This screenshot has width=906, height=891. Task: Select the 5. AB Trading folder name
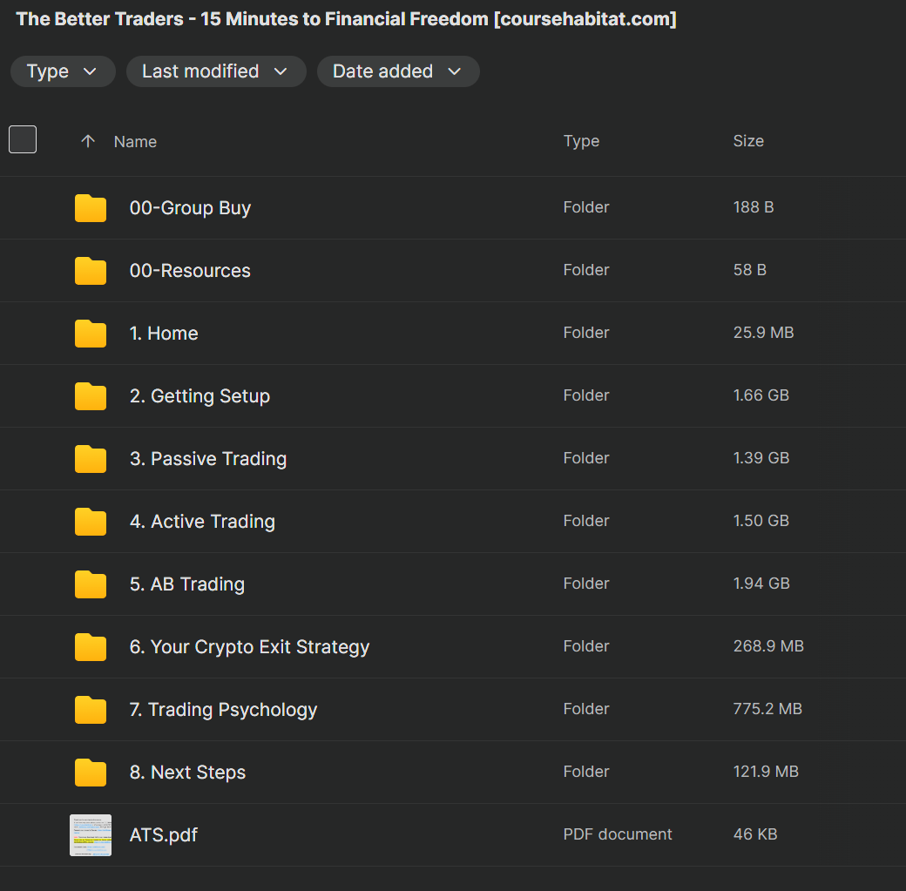point(187,584)
